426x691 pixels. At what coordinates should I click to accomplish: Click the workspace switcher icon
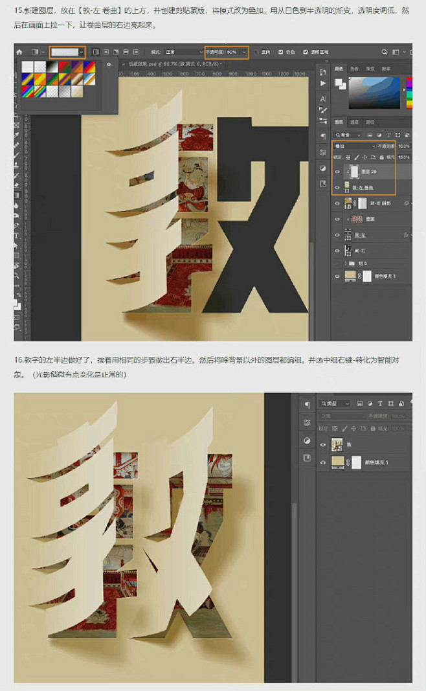pos(396,52)
